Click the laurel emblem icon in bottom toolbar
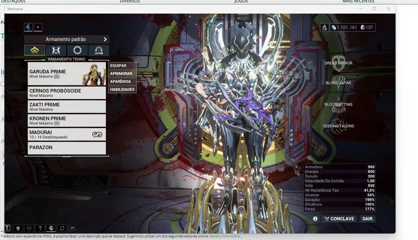The width and height of the screenshot is (418, 240). tap(29, 228)
